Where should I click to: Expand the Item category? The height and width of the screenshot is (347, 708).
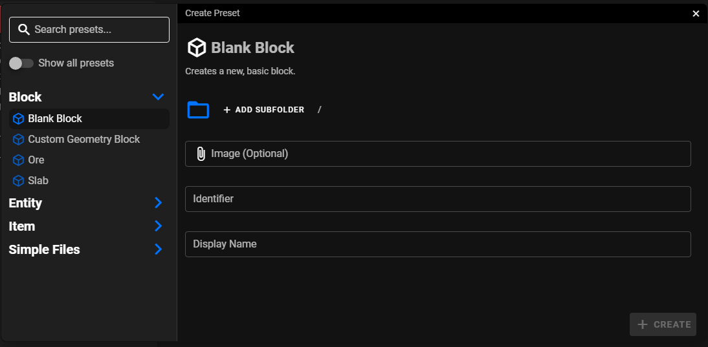158,226
